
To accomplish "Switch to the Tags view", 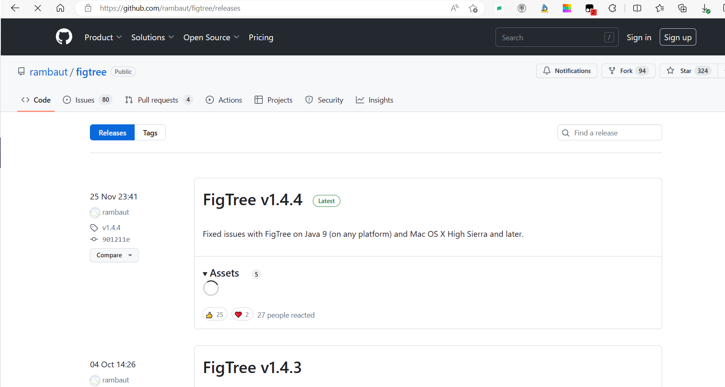I will pyautogui.click(x=150, y=133).
